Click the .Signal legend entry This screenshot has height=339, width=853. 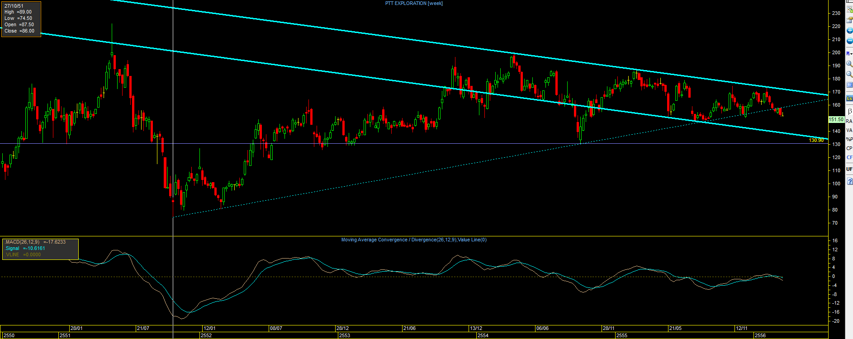pos(25,249)
